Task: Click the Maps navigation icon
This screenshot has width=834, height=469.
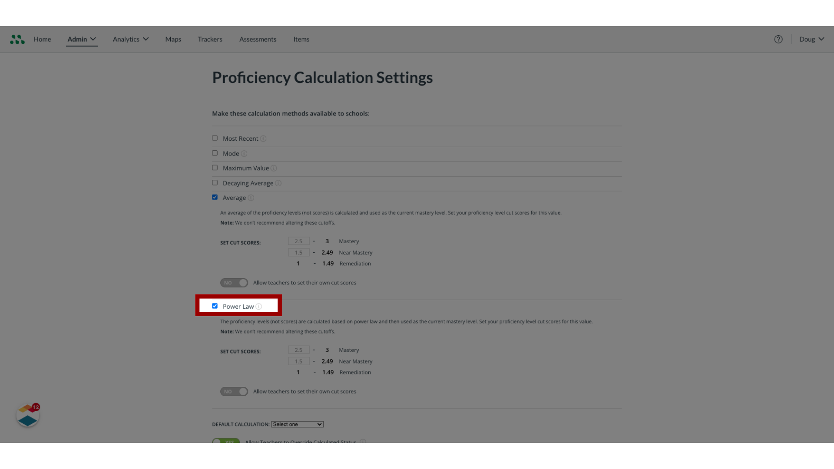Action: (173, 39)
